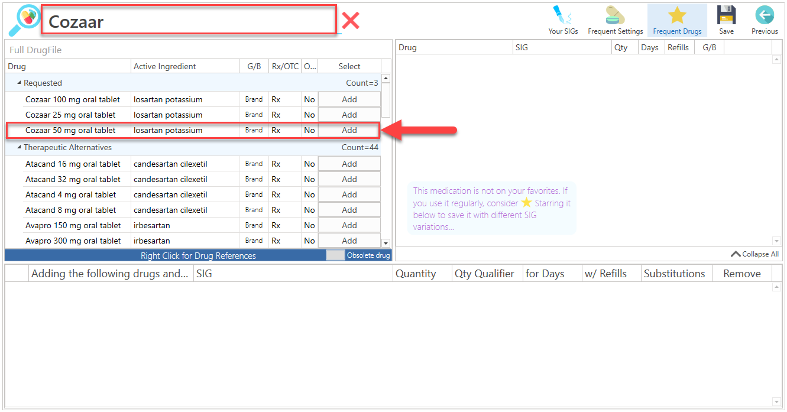Add Atacand 32 mg oral tablet
The height and width of the screenshot is (412, 787).
pos(349,179)
